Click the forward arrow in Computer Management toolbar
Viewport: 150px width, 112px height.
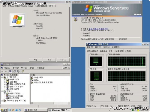6,71
